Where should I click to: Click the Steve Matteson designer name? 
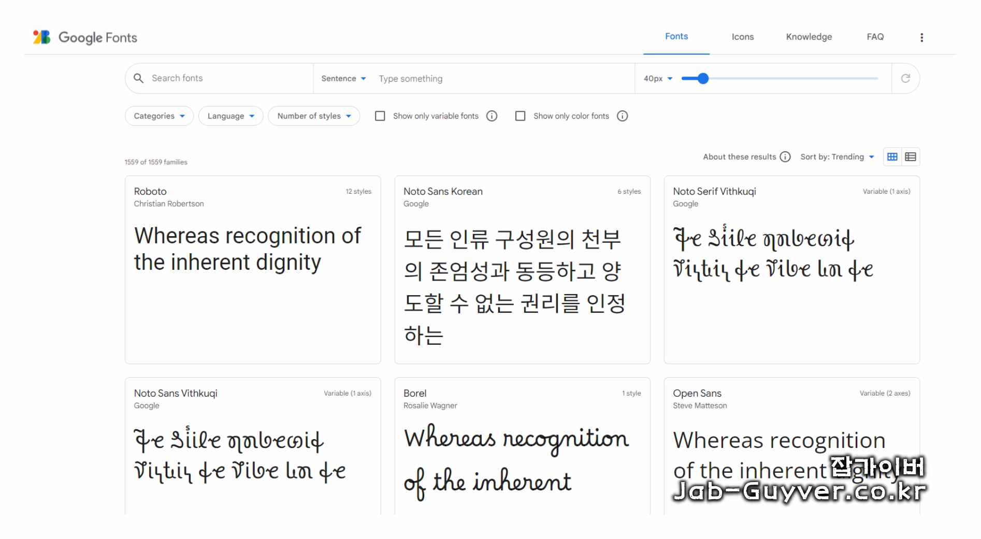700,406
